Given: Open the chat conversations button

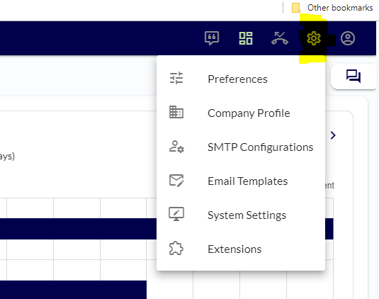Looking at the screenshot, I should 353,76.
